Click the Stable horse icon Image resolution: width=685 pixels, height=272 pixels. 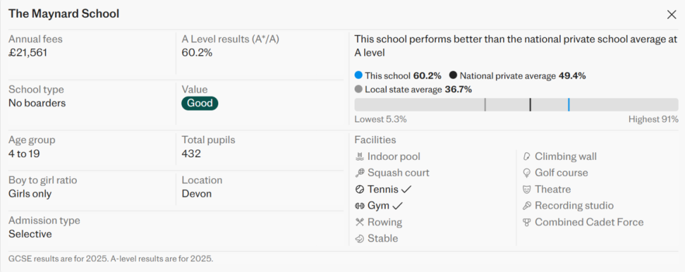pos(360,238)
